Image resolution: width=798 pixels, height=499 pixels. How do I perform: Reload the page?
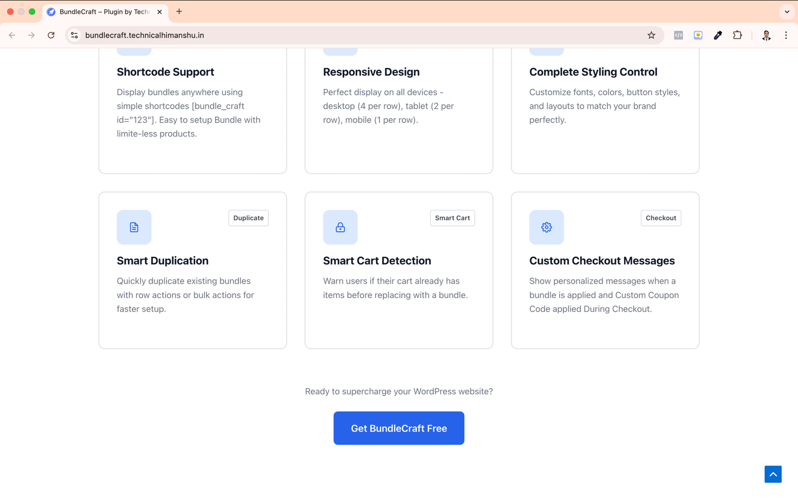pyautogui.click(x=51, y=35)
